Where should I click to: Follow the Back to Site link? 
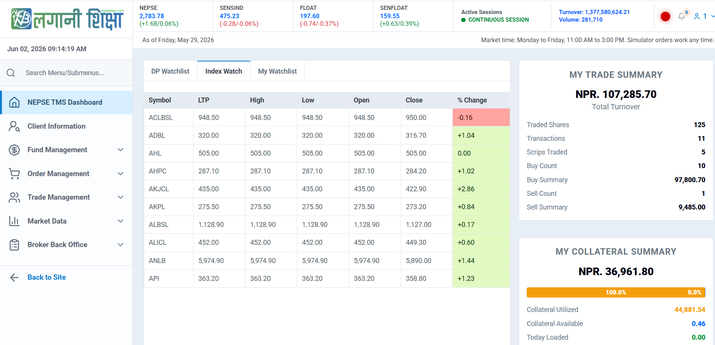pyautogui.click(x=47, y=277)
